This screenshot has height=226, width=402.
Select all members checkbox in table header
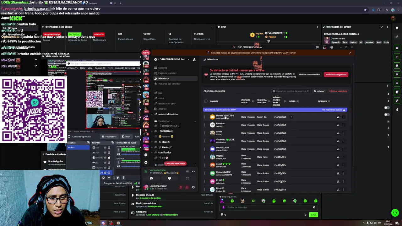206,101
